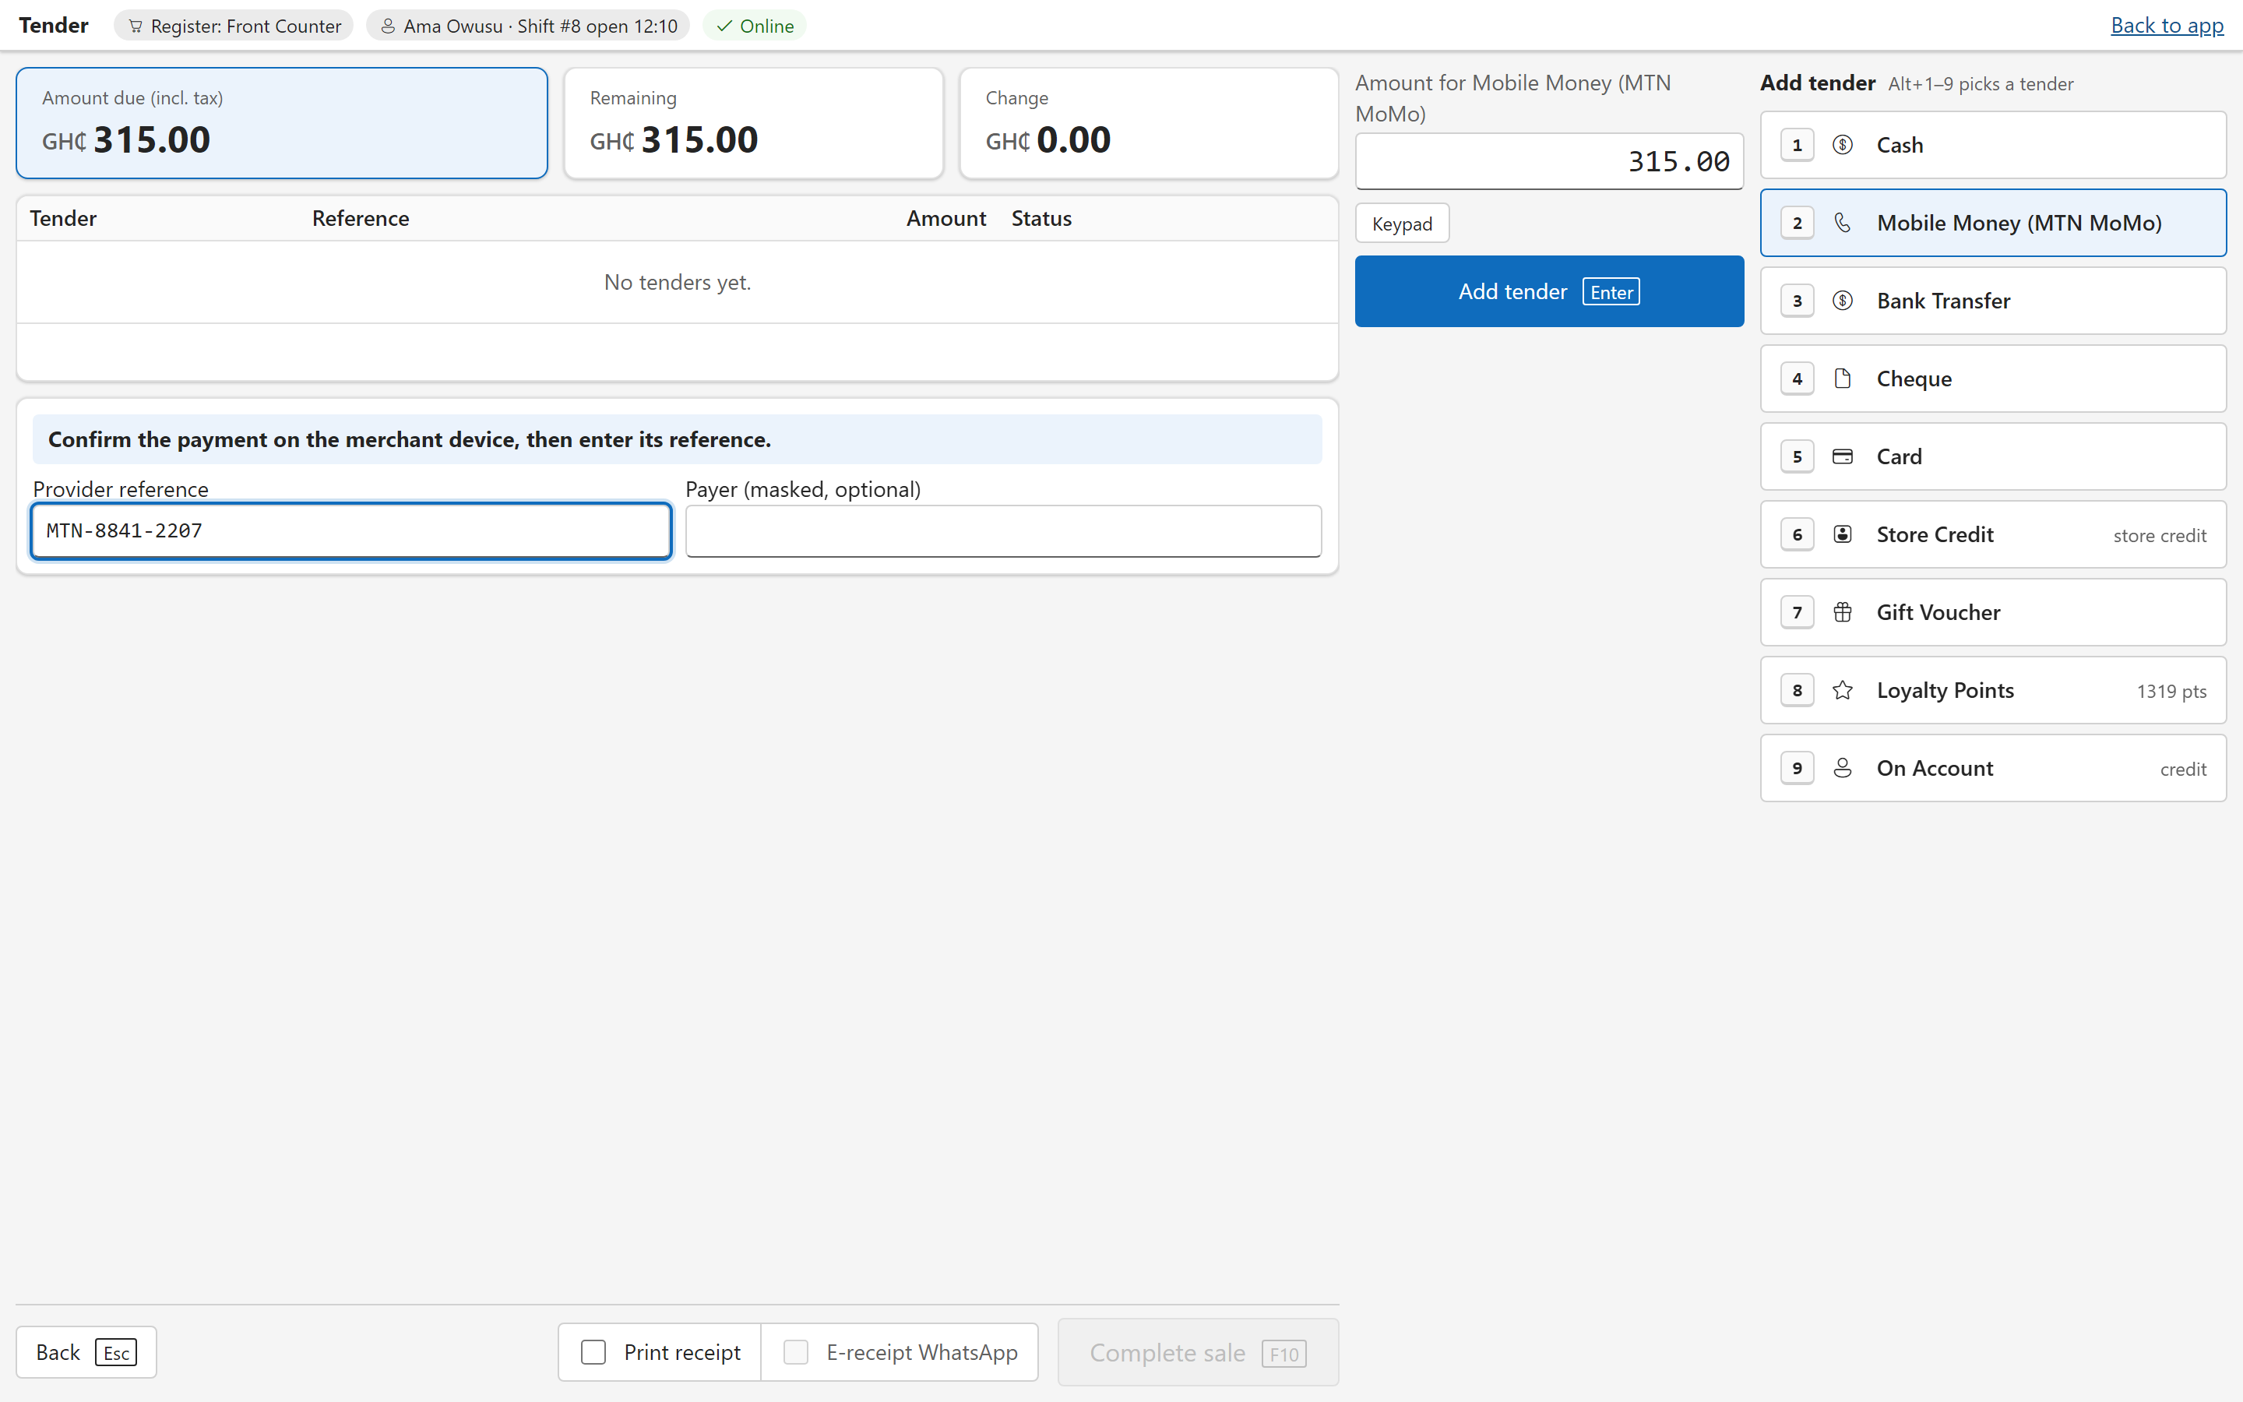Follow the Back to app link

coord(2167,25)
